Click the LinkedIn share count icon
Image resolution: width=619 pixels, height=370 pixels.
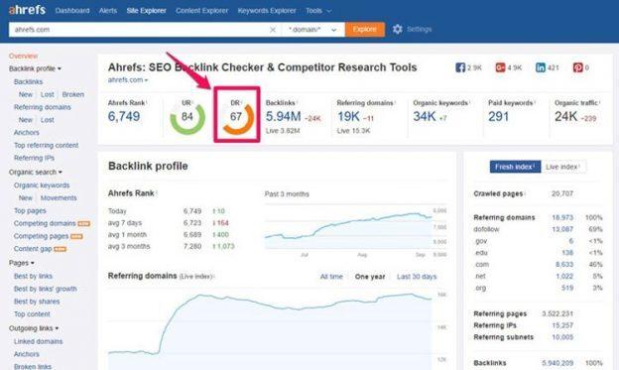[540, 67]
